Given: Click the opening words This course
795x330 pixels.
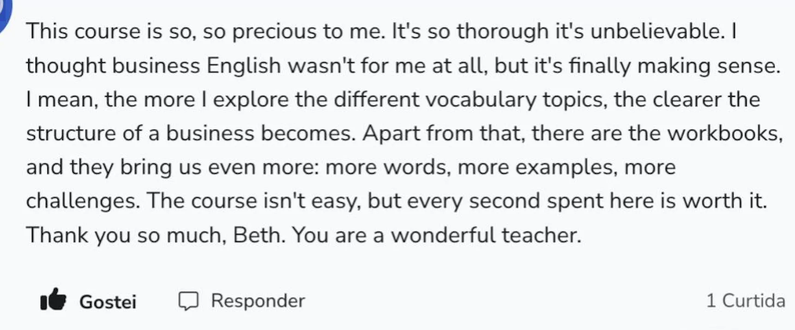Looking at the screenshot, I should point(83,31).
